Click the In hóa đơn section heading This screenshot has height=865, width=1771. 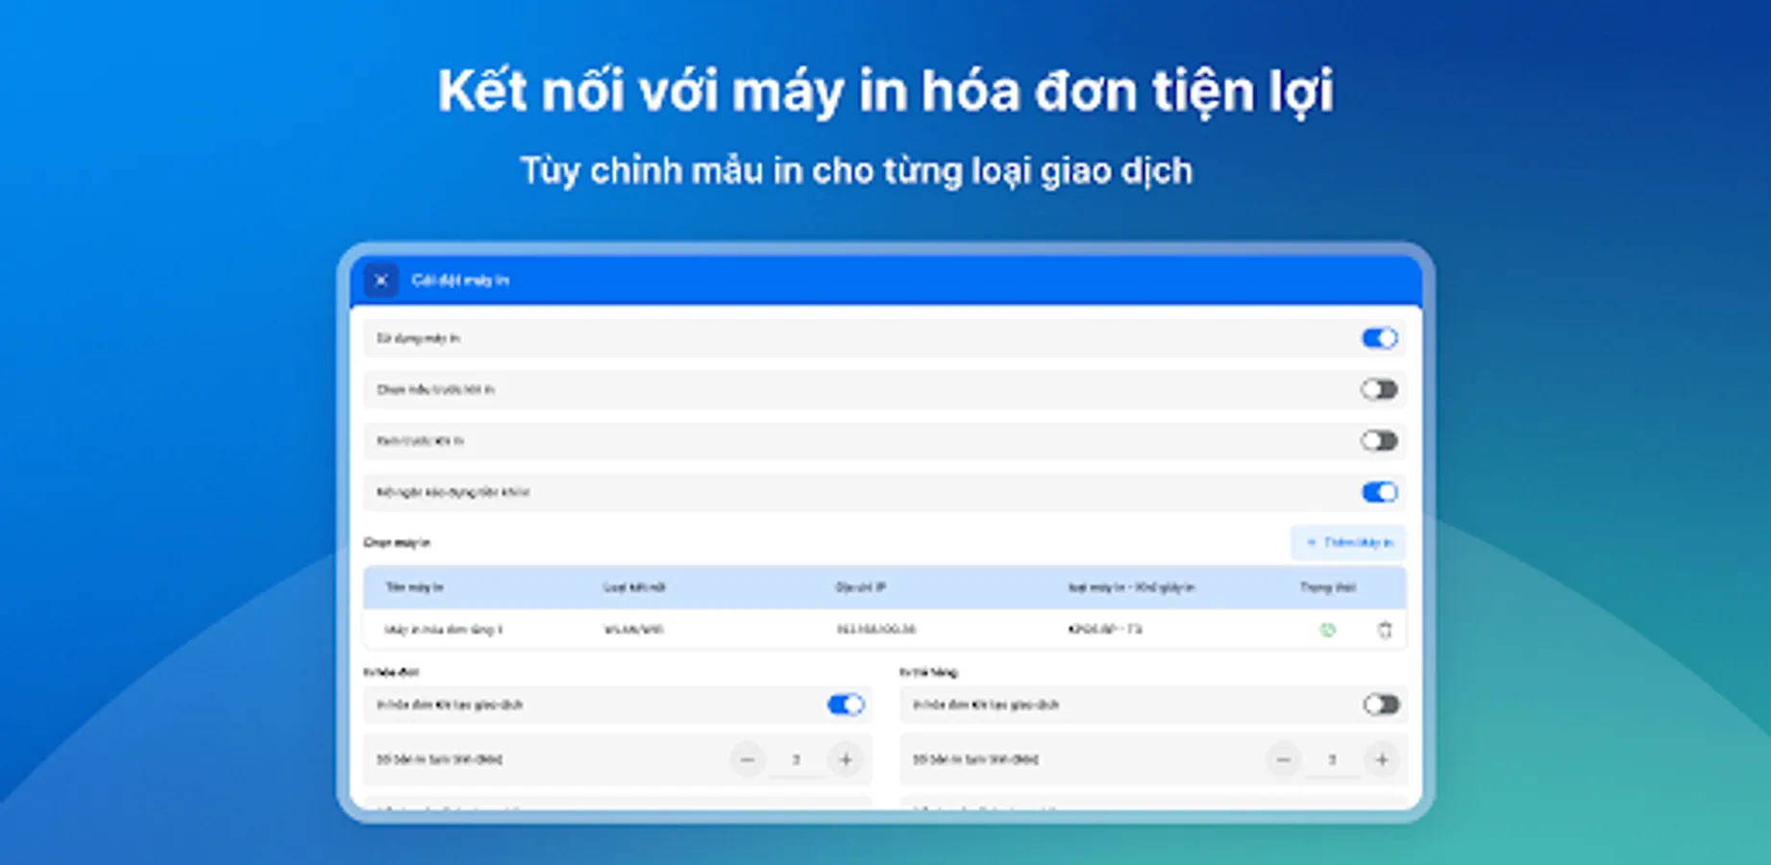coord(391,672)
